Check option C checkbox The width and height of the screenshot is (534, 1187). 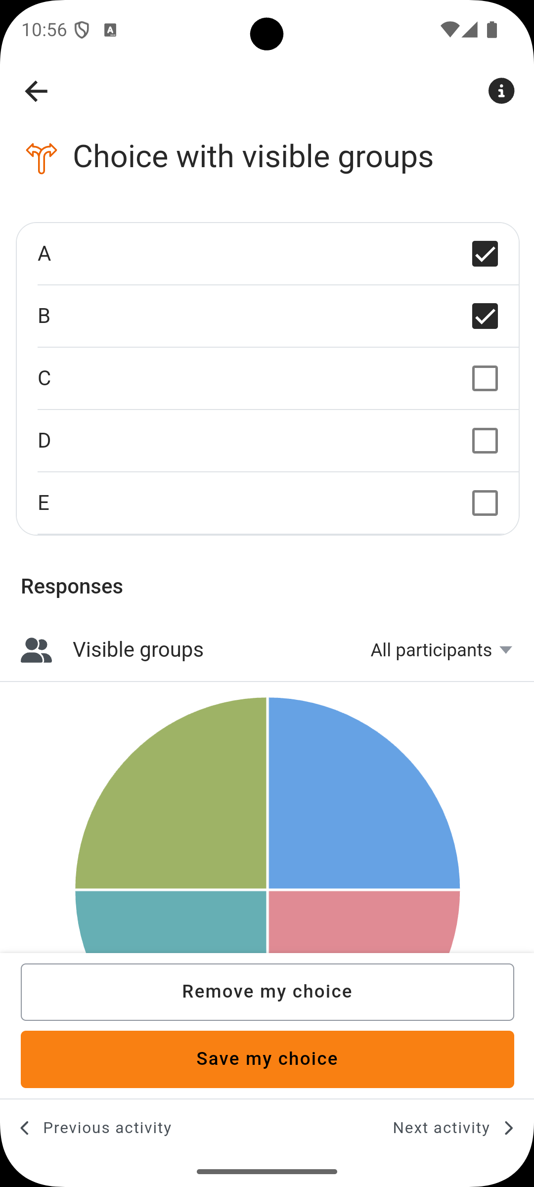[485, 378]
